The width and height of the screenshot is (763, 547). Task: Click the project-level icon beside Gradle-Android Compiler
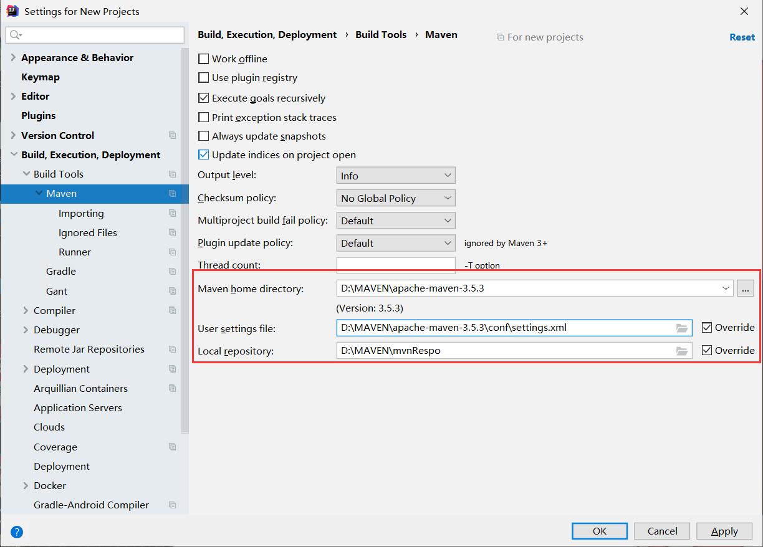173,505
